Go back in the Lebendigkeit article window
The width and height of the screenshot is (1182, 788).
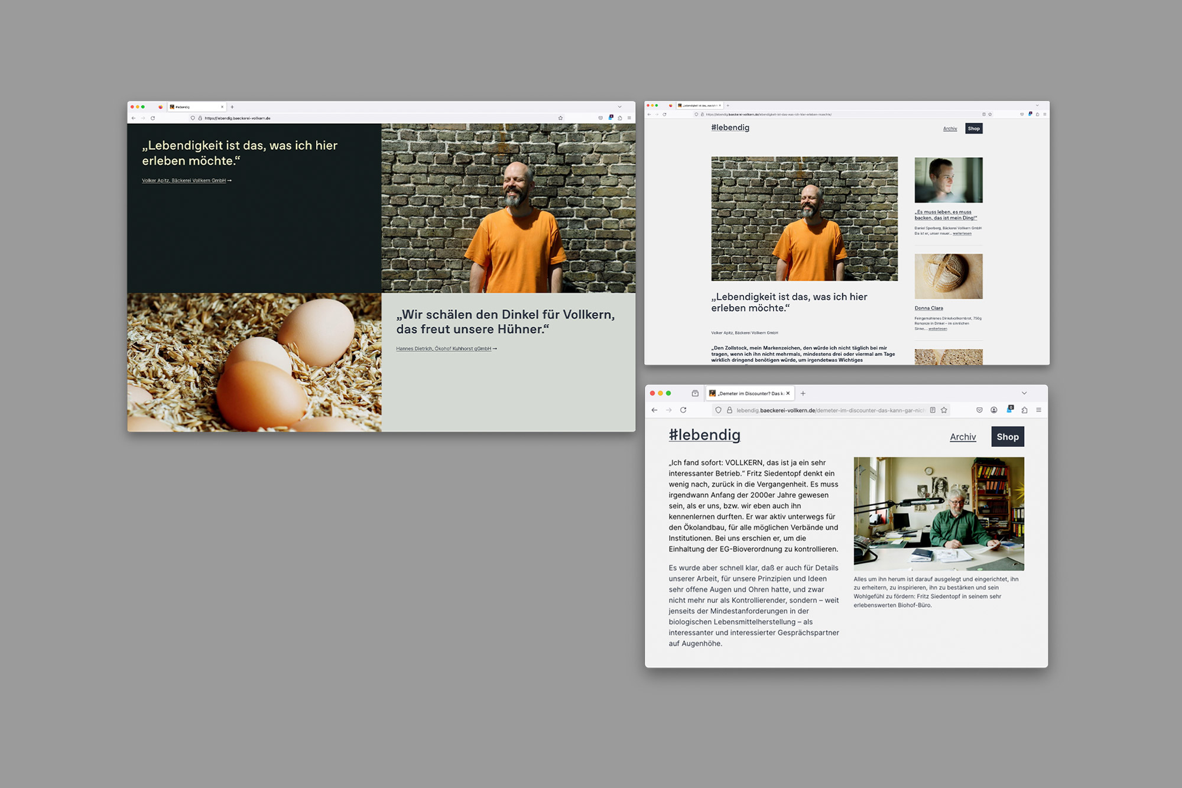point(649,114)
